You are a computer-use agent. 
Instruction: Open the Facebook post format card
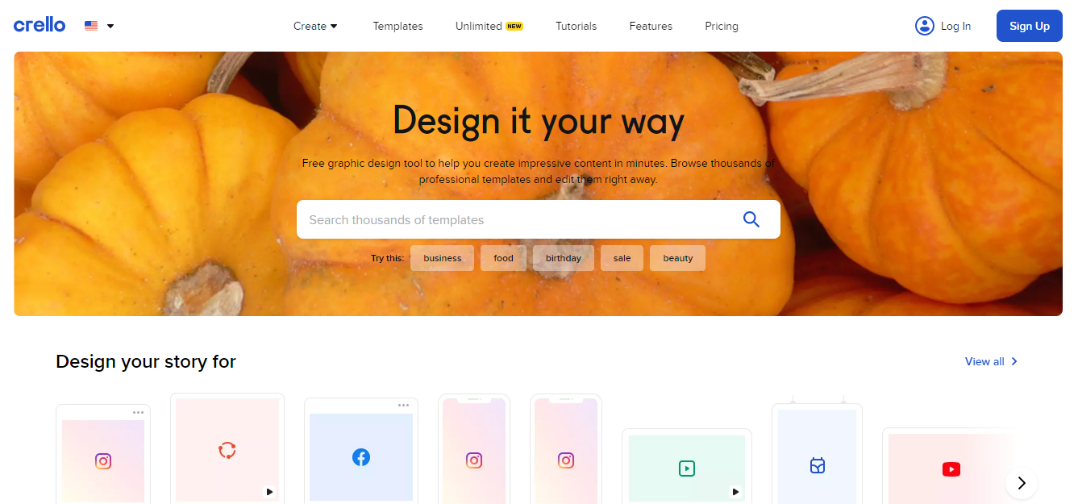pos(361,452)
